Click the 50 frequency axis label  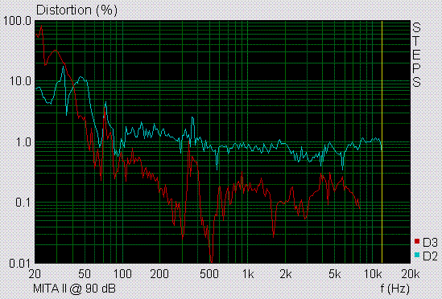point(85,274)
